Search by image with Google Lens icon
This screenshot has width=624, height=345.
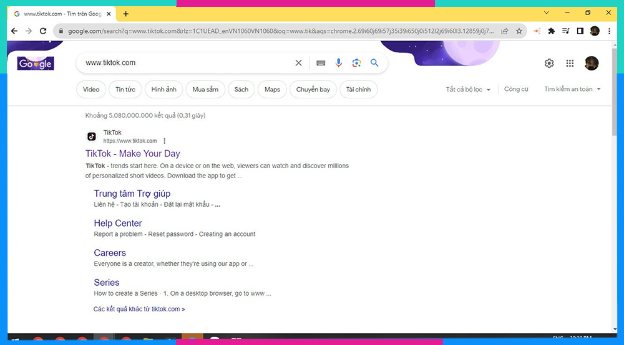(356, 63)
